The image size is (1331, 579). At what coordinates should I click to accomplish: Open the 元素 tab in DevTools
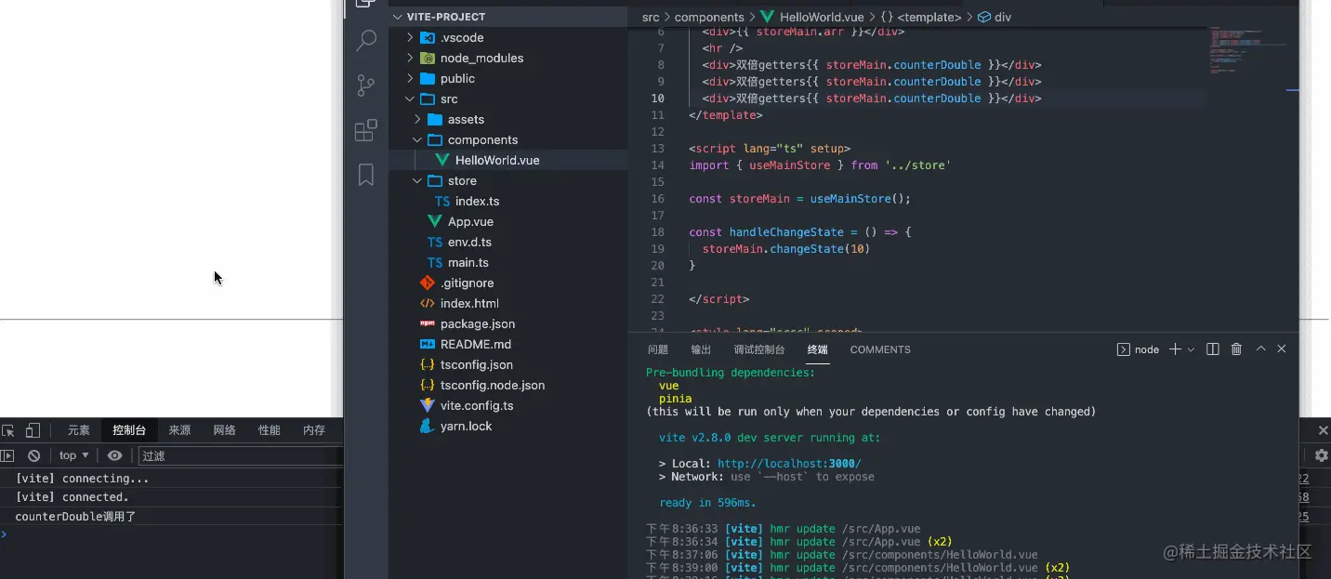click(79, 430)
